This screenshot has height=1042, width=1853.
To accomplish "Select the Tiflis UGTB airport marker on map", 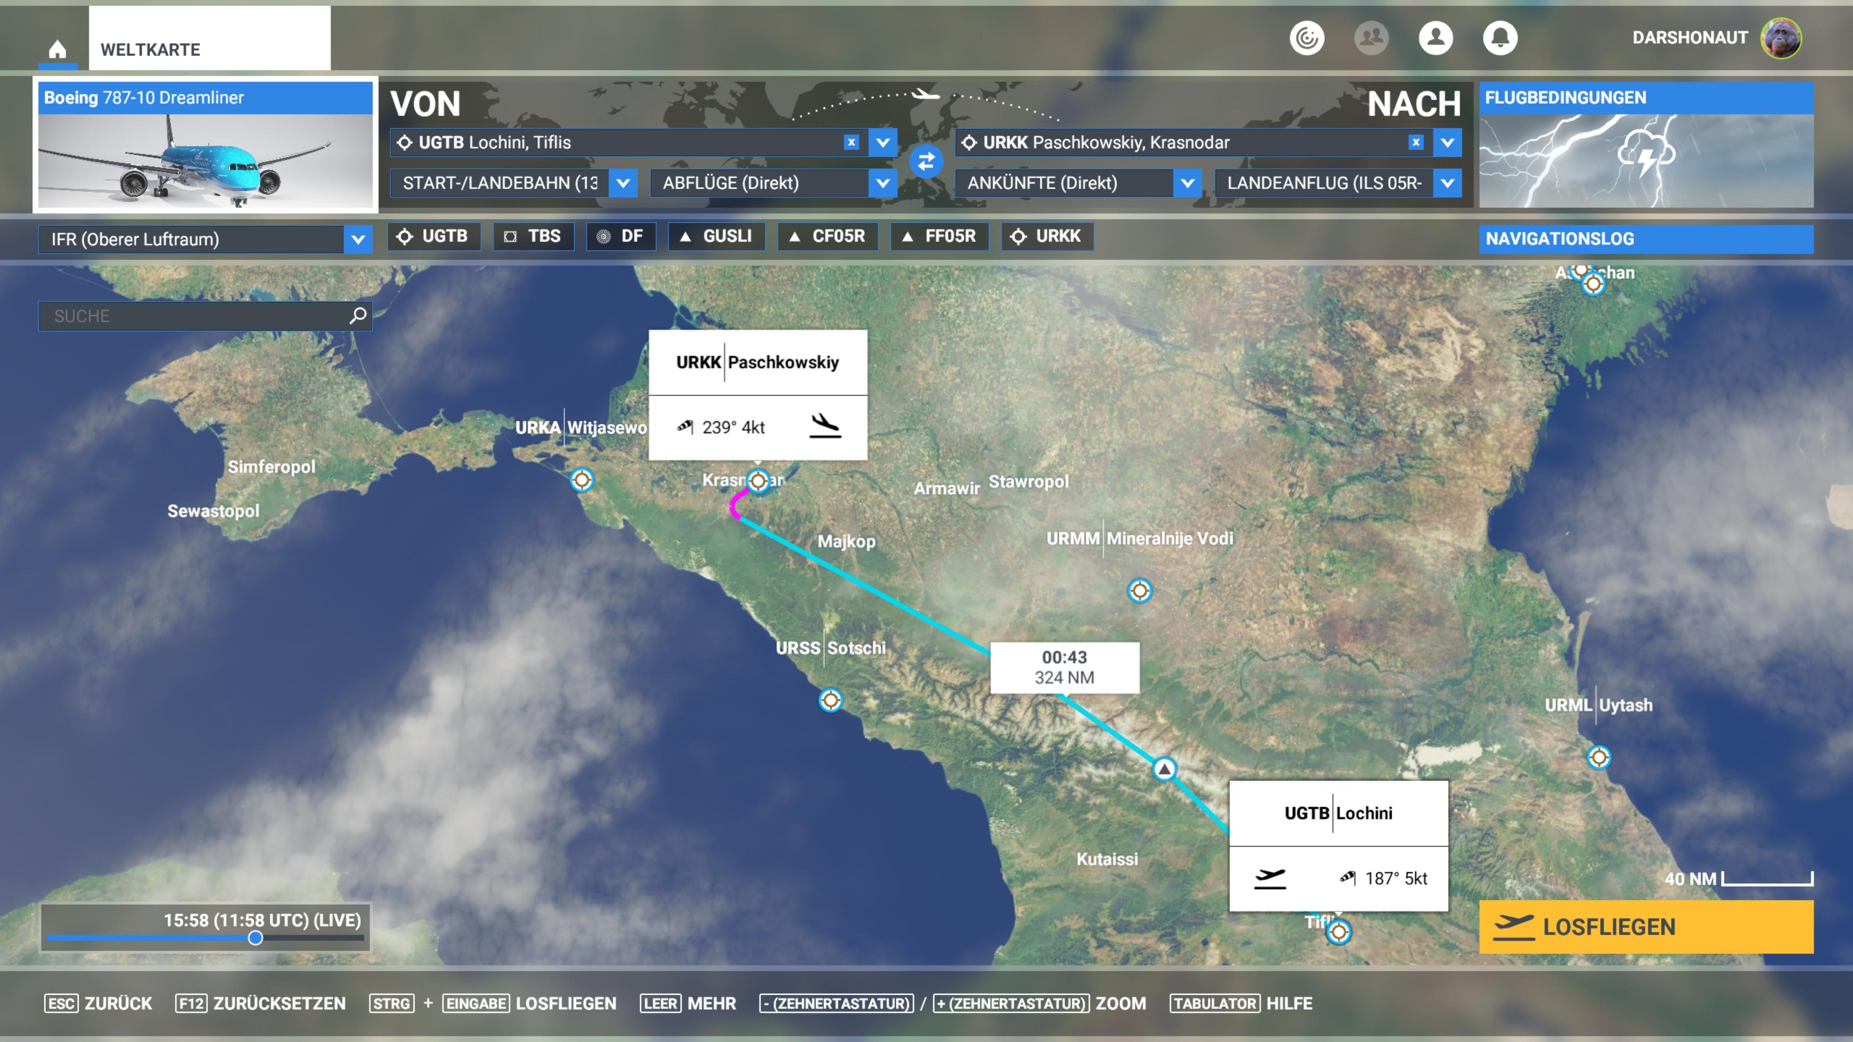I will [1339, 932].
